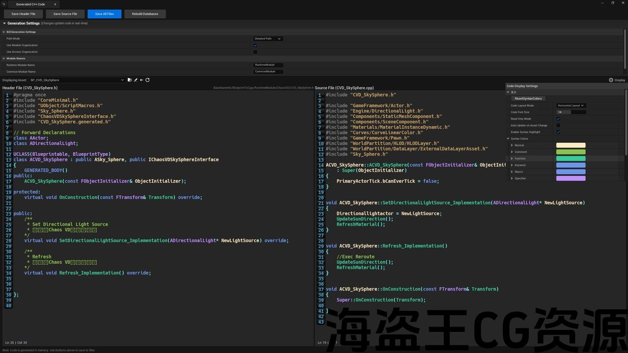Image resolution: width=628 pixels, height=353 pixels.
Task: Click the Save All Files button
Action: (104, 14)
